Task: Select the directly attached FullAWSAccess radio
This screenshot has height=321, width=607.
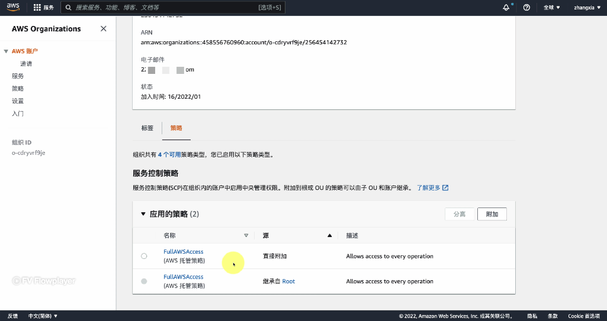Action: click(144, 256)
